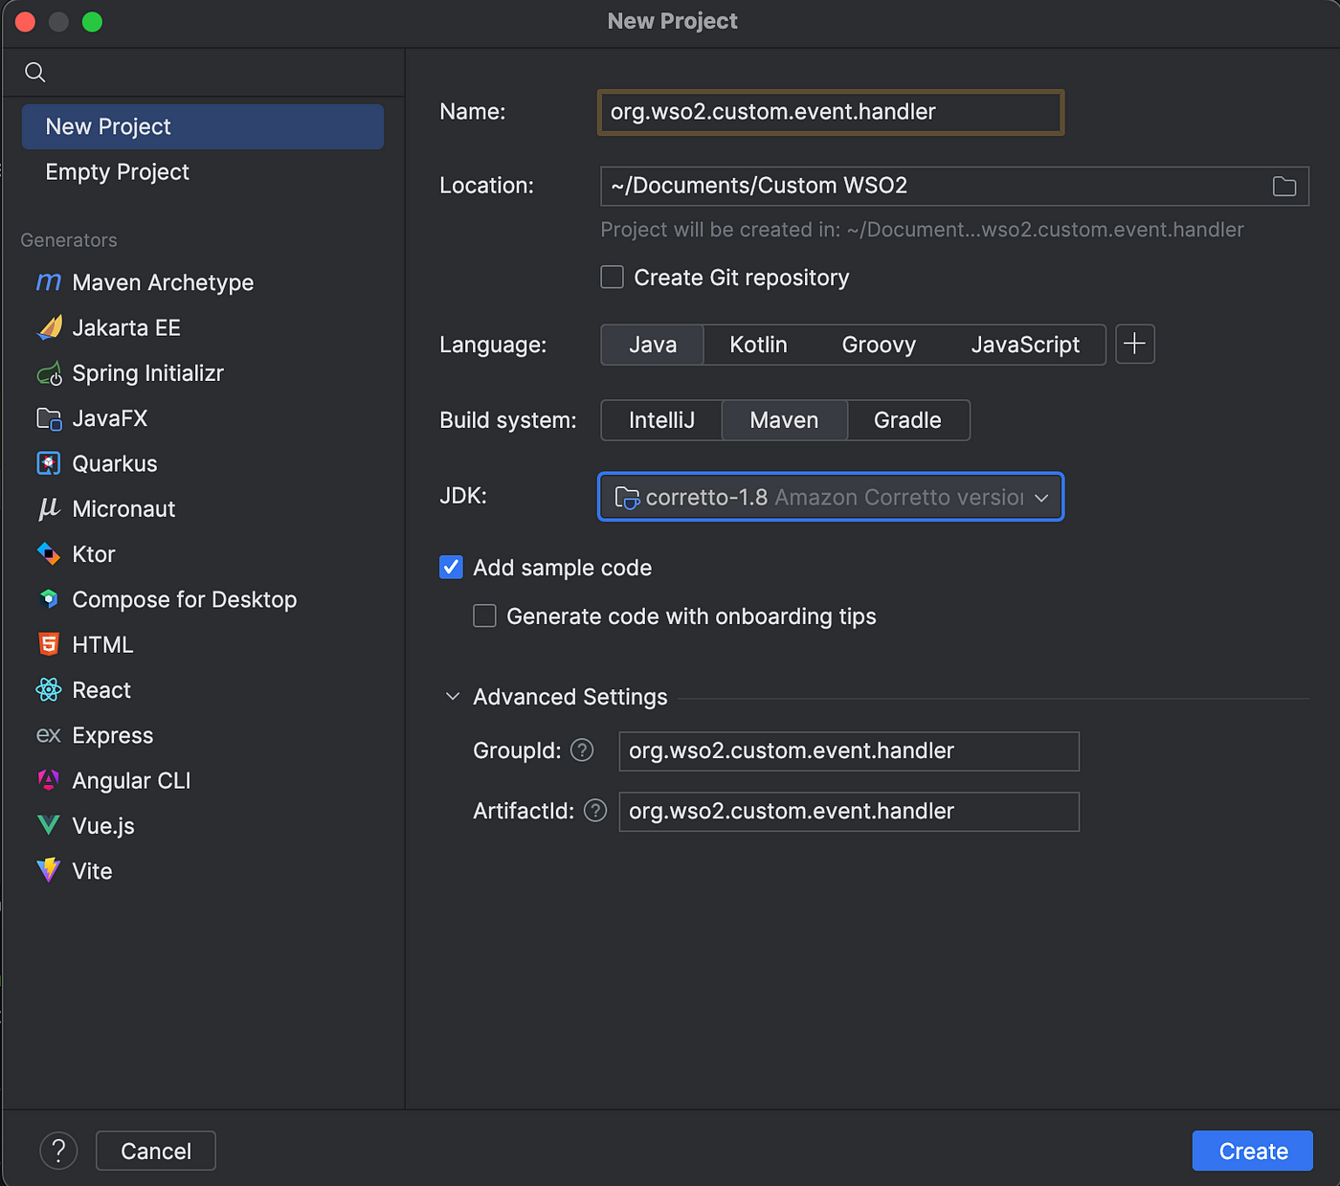This screenshot has height=1186, width=1340.
Task: Click the JavaFX folder icon
Action: [x=49, y=418]
